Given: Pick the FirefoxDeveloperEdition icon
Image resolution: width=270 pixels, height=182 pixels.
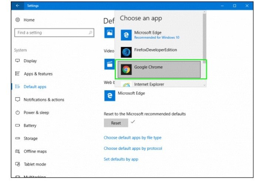Looking at the screenshot, I should click(x=126, y=52).
